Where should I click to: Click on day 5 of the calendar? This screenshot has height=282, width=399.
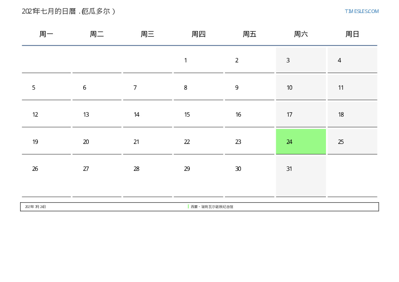34,88
